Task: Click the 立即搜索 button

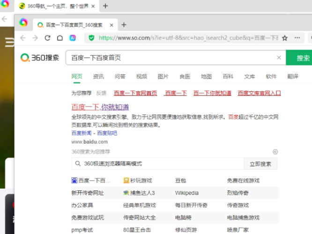Action: (x=260, y=164)
